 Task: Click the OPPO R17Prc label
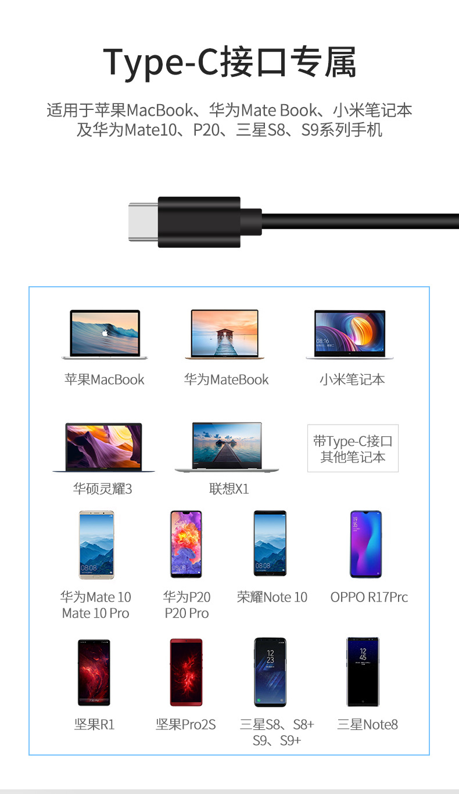370,597
